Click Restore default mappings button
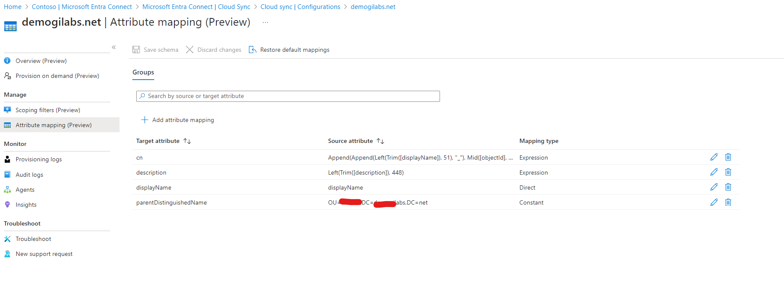784x291 pixels. tap(289, 50)
